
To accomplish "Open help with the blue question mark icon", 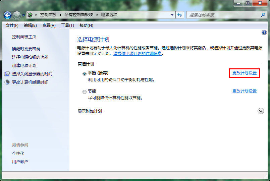I will [x=264, y=33].
